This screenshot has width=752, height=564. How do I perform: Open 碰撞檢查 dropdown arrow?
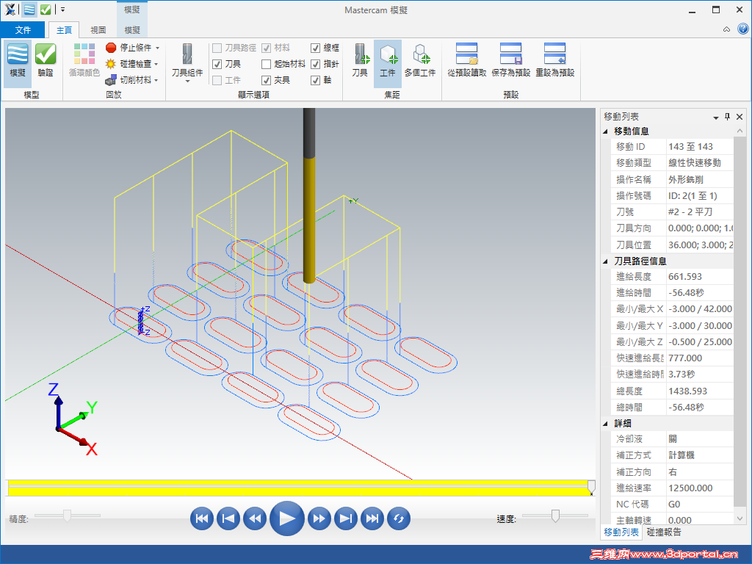[x=156, y=64]
